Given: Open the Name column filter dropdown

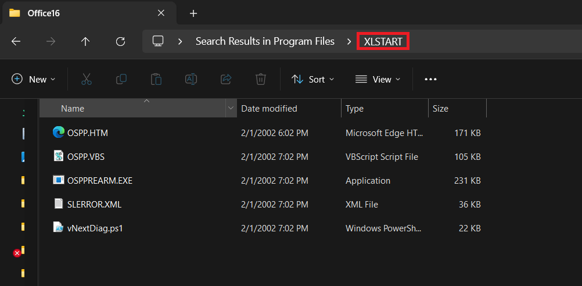Looking at the screenshot, I should click(231, 108).
